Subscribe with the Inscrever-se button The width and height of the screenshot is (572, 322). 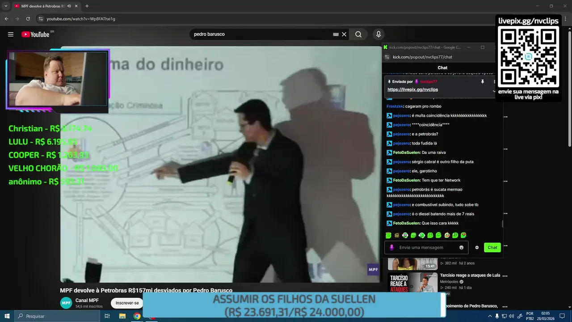click(127, 303)
